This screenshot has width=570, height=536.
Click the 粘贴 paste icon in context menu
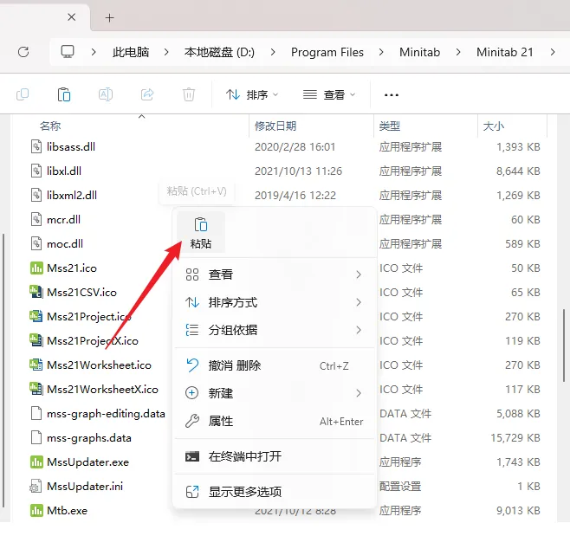pyautogui.click(x=201, y=232)
